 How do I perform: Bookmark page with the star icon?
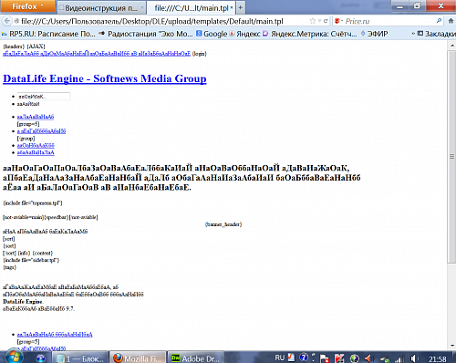click(x=312, y=21)
